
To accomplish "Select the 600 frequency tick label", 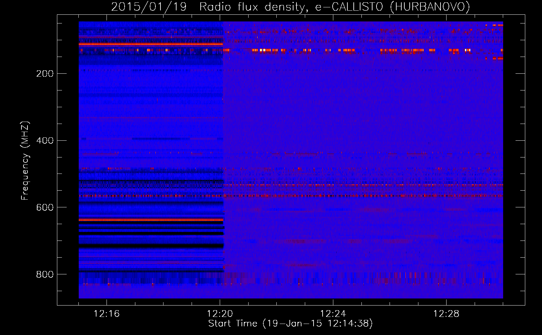I will [45, 208].
